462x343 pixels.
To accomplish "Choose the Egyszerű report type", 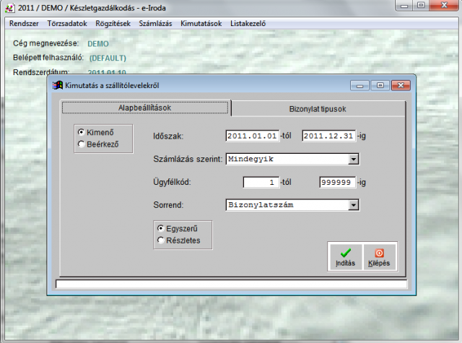I will pyautogui.click(x=160, y=227).
